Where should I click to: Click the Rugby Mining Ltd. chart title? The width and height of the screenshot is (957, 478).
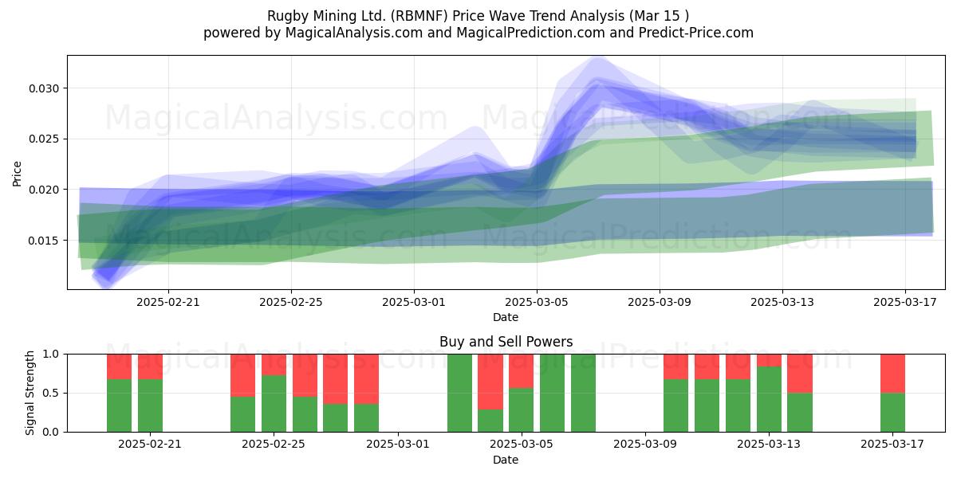tap(478, 15)
